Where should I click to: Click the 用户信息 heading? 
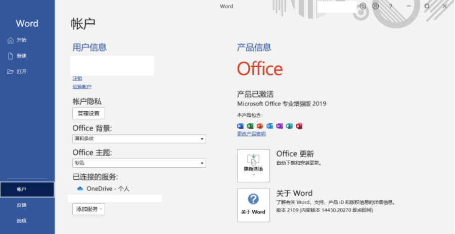point(89,48)
